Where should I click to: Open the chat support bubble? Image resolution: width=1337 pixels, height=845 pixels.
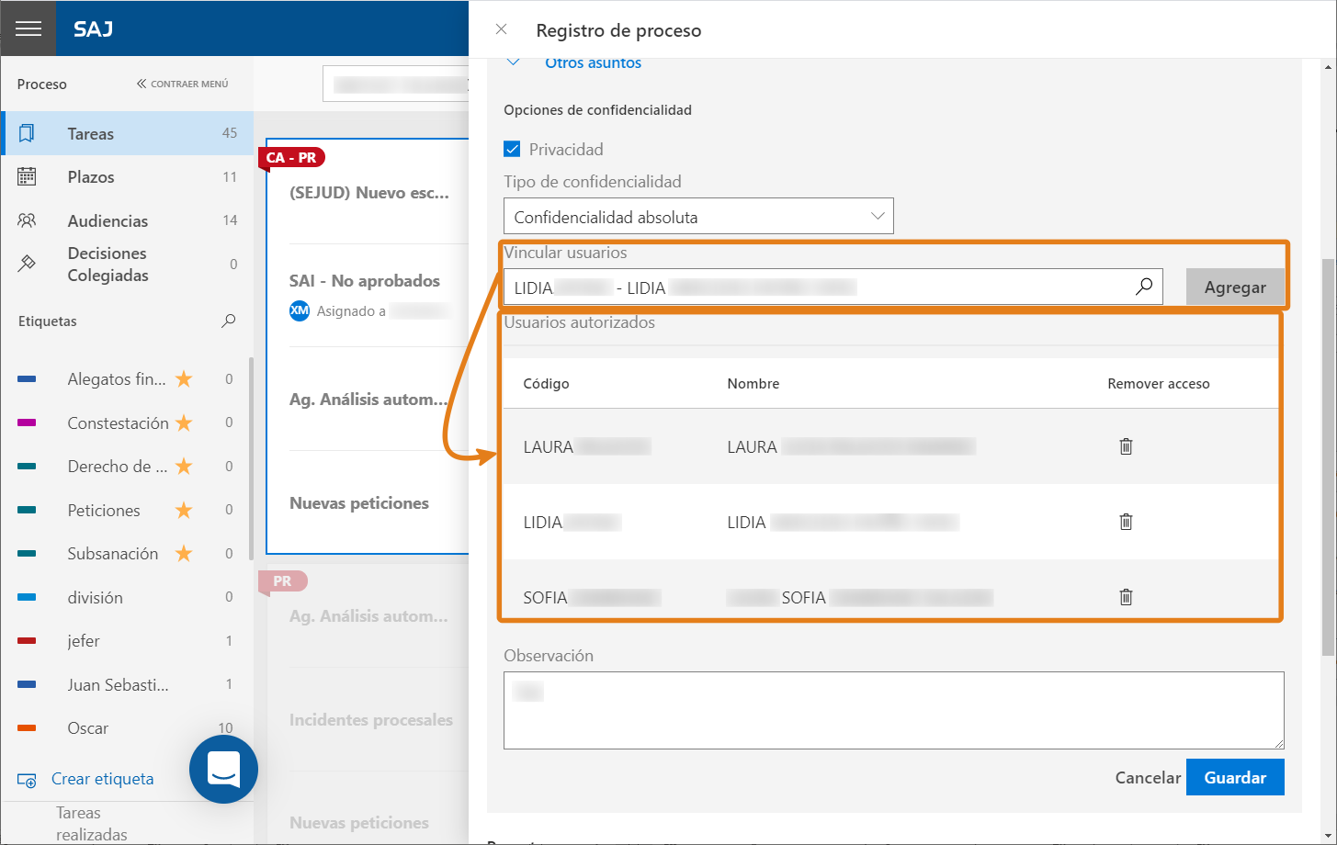pos(223,769)
